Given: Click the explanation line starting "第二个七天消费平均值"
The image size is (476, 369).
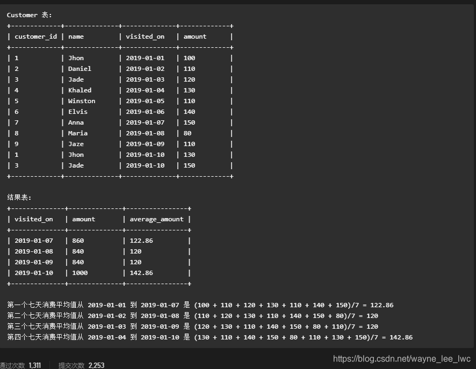Looking at the screenshot, I should click(x=192, y=316).
